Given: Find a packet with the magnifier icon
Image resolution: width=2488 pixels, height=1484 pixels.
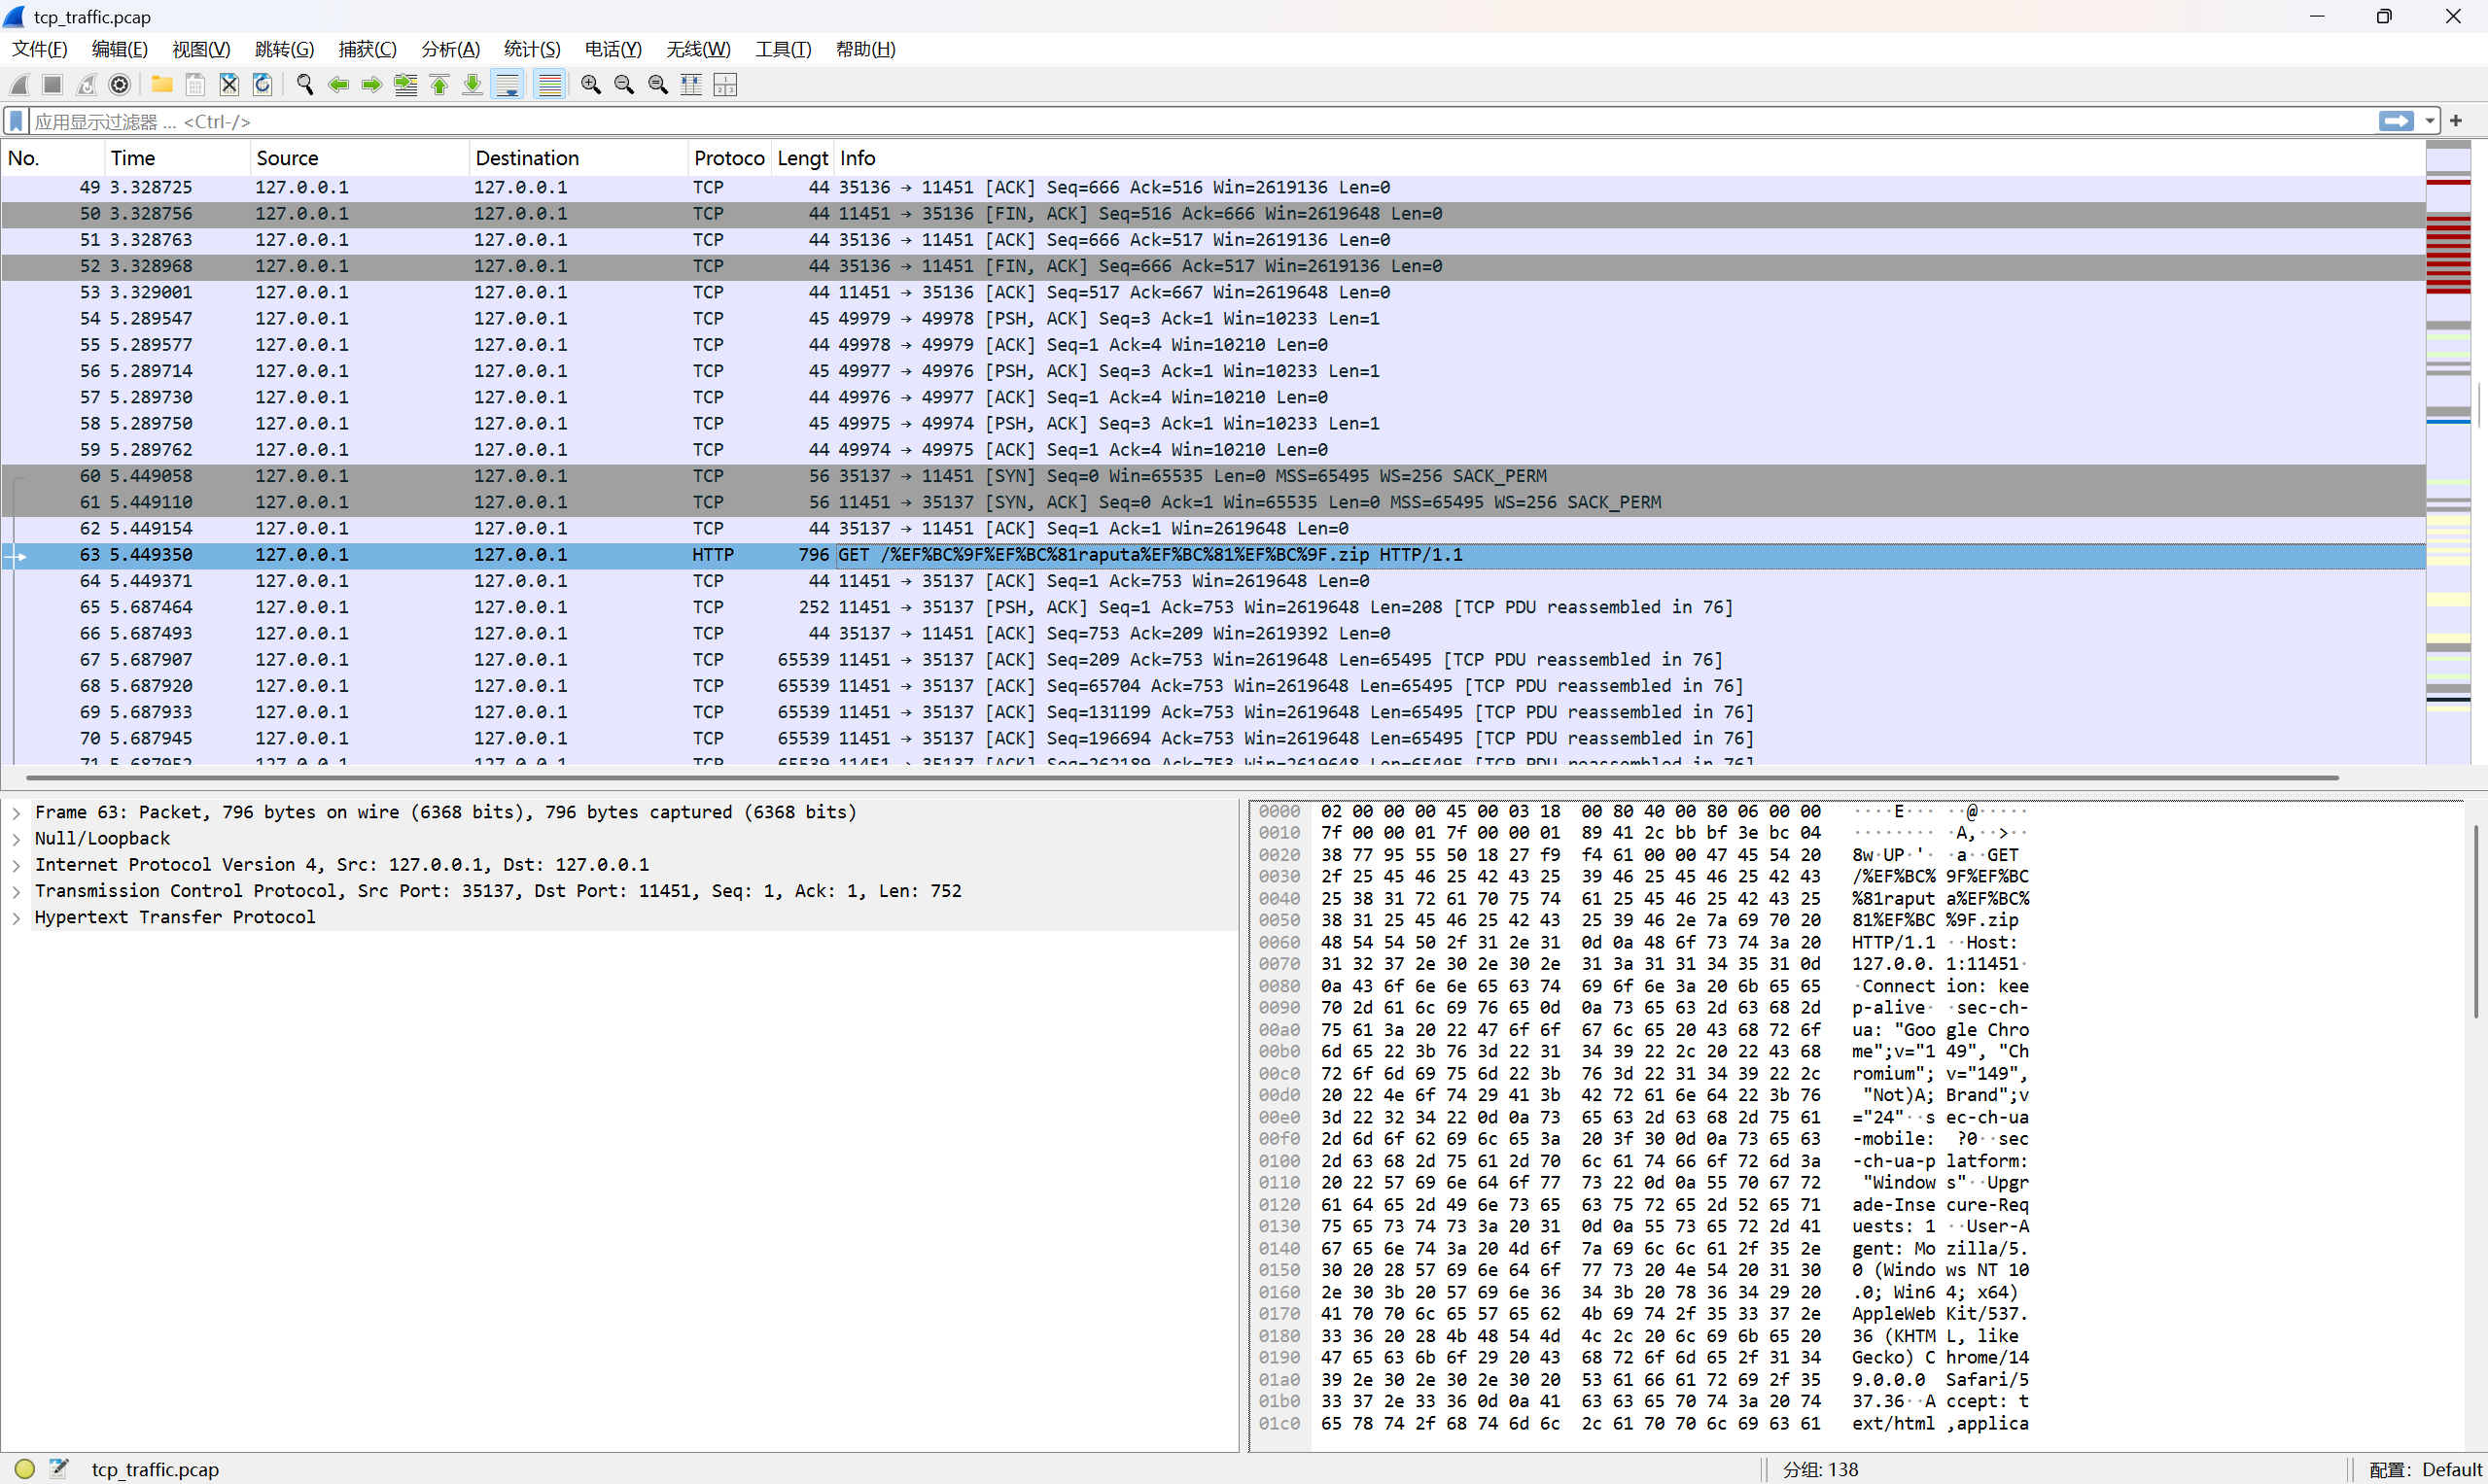Looking at the screenshot, I should (305, 85).
